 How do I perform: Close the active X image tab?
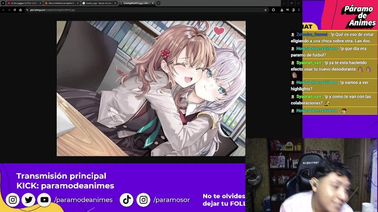pyautogui.click(x=153, y=3)
